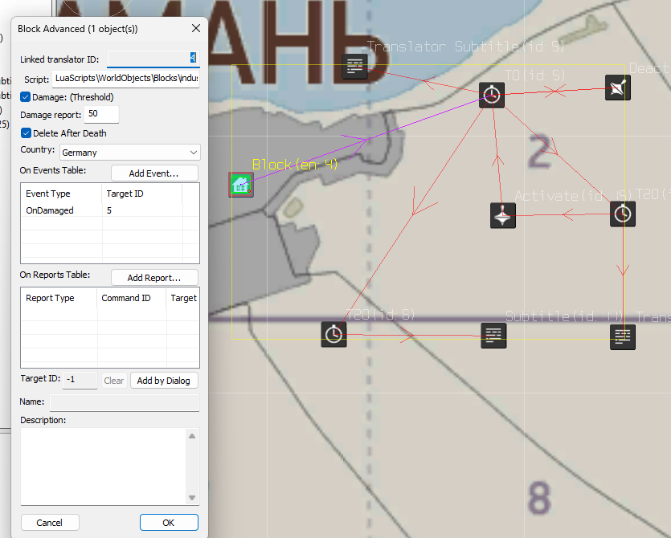
Task: Click the Cancel button
Action: pyautogui.click(x=50, y=522)
